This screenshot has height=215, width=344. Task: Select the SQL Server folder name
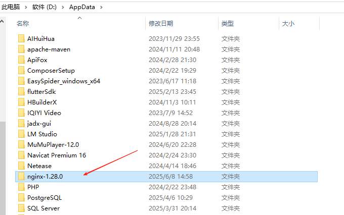pyautogui.click(x=44, y=208)
